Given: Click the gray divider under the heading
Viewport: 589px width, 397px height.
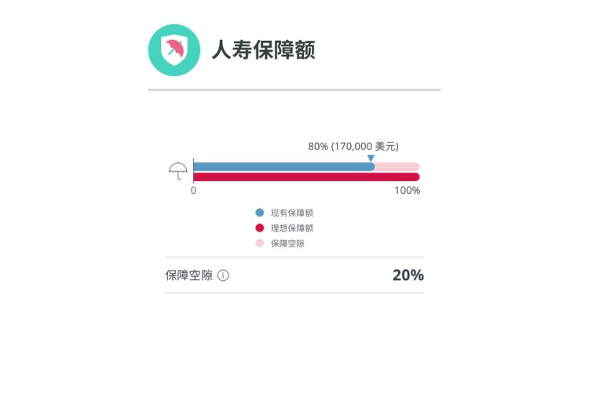Looking at the screenshot, I should 294,89.
